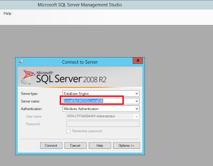Open the Server type dropdown
The height and width of the screenshot is (166, 213).
101,93
